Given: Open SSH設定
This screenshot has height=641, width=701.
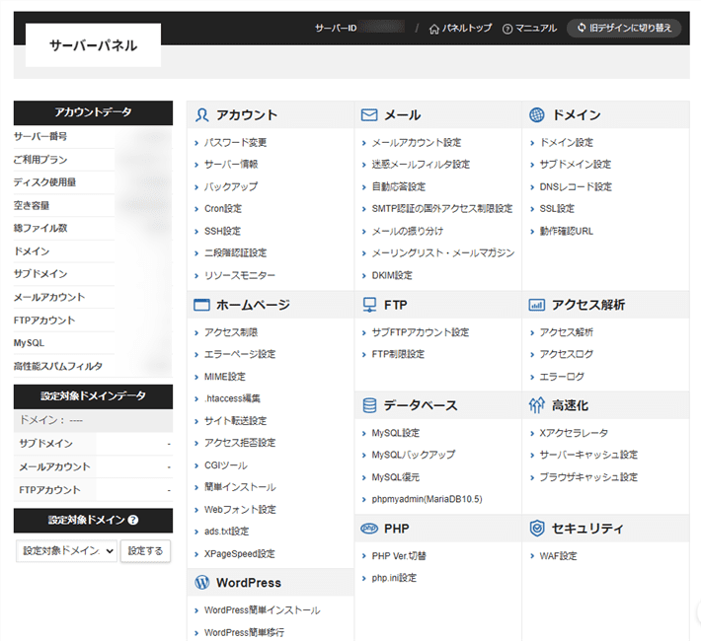Looking at the screenshot, I should click(222, 231).
